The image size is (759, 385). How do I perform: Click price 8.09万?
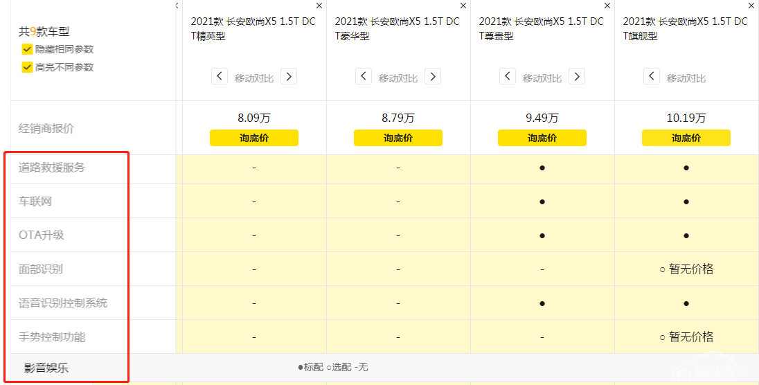[x=254, y=118]
